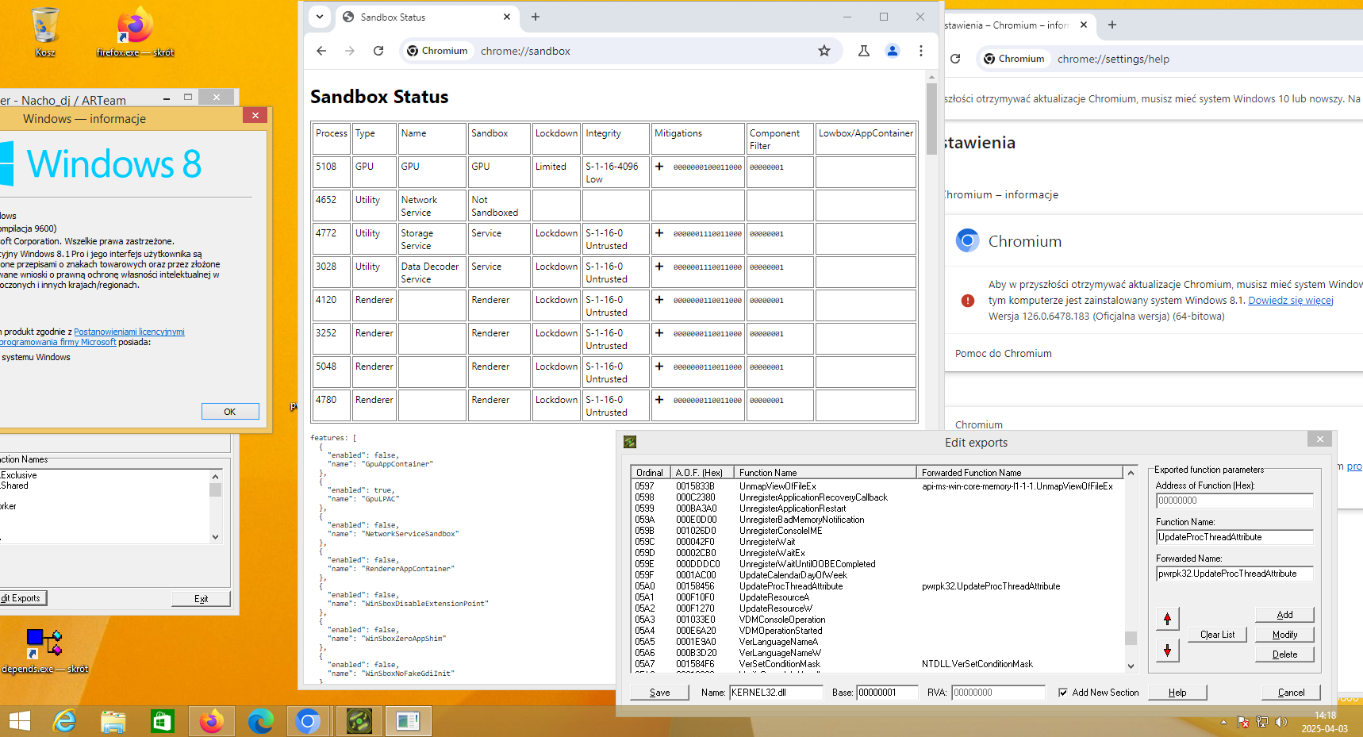This screenshot has width=1363, height=737.
Task: Expand mitigations for Renderer process 5048
Action: pos(659,367)
